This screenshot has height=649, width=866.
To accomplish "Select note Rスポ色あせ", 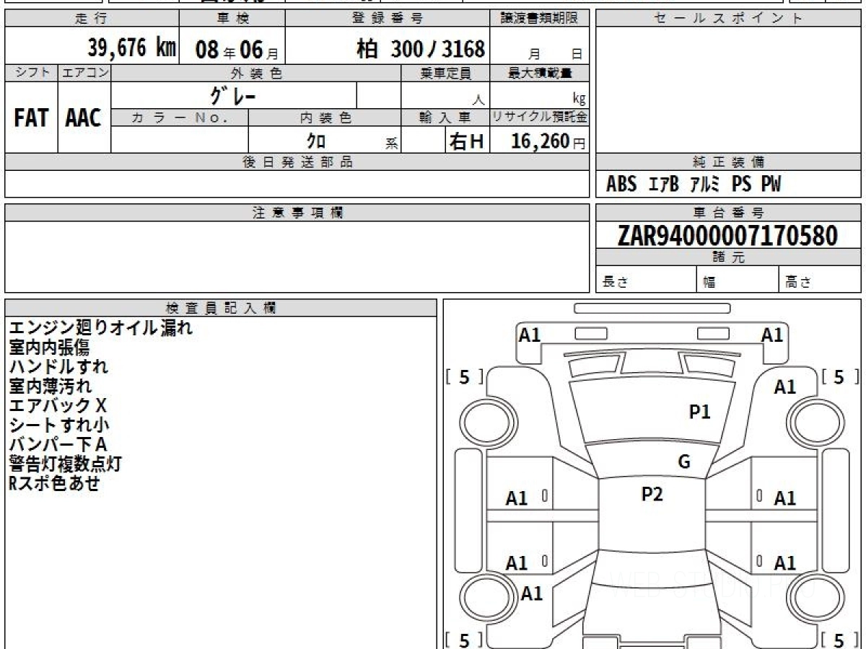I will click(x=54, y=484).
